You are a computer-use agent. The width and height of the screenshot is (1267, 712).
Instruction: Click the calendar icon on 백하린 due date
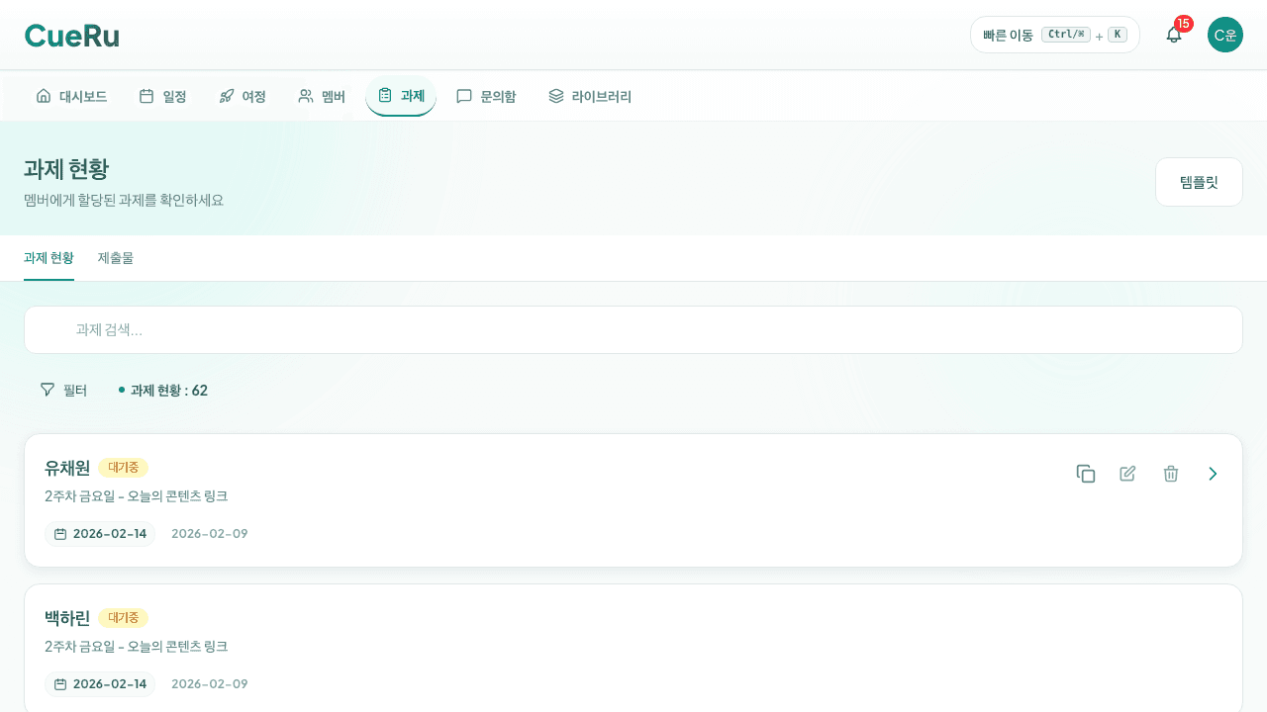60,684
